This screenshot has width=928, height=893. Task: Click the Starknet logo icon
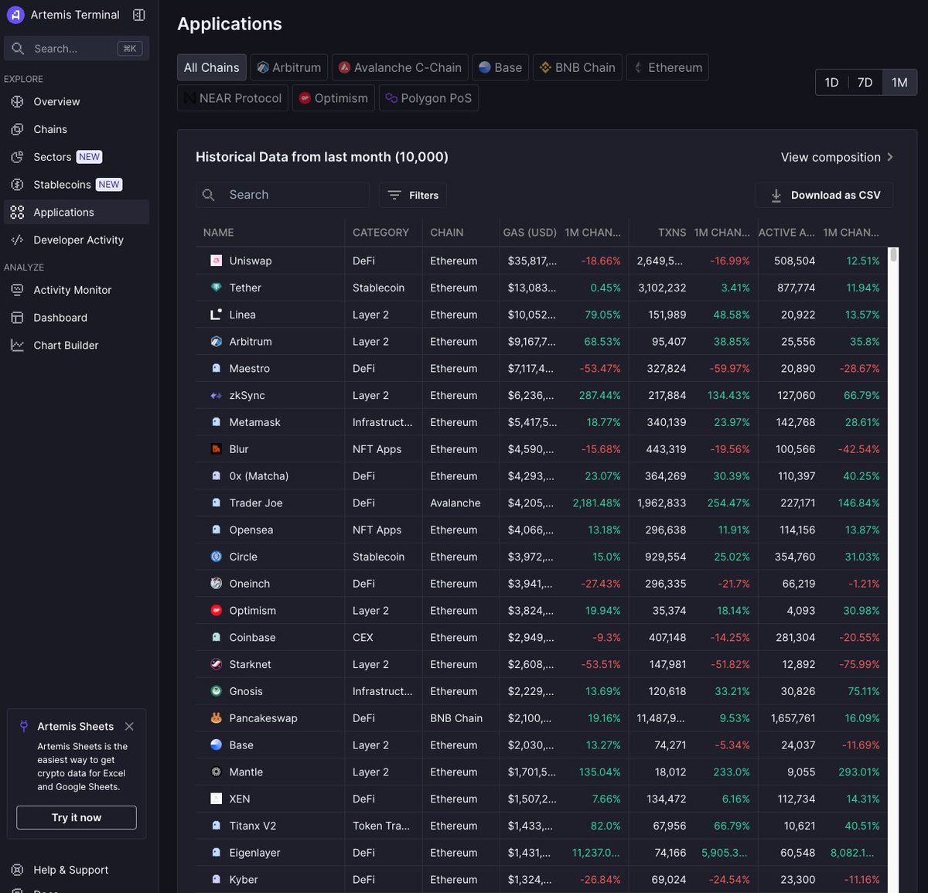(x=217, y=664)
